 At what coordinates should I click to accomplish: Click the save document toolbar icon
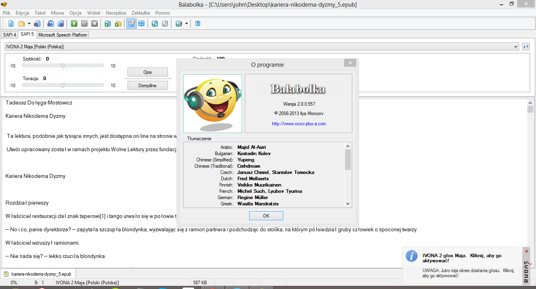[37, 24]
